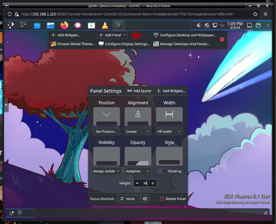Click the Opacity preview thumbnail
Image resolution: width=276 pixels, height=224 pixels.
(x=138, y=156)
